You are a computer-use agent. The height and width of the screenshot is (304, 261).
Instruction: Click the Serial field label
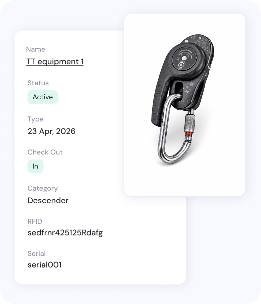(x=37, y=254)
